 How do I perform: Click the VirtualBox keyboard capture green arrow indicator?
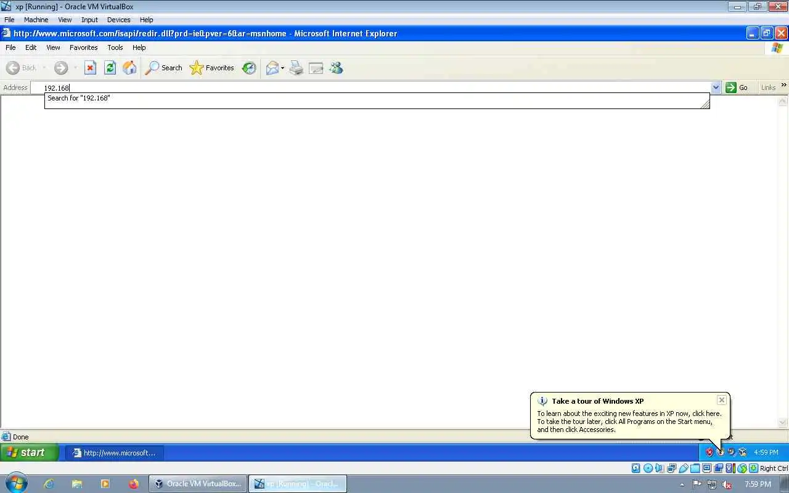click(753, 468)
